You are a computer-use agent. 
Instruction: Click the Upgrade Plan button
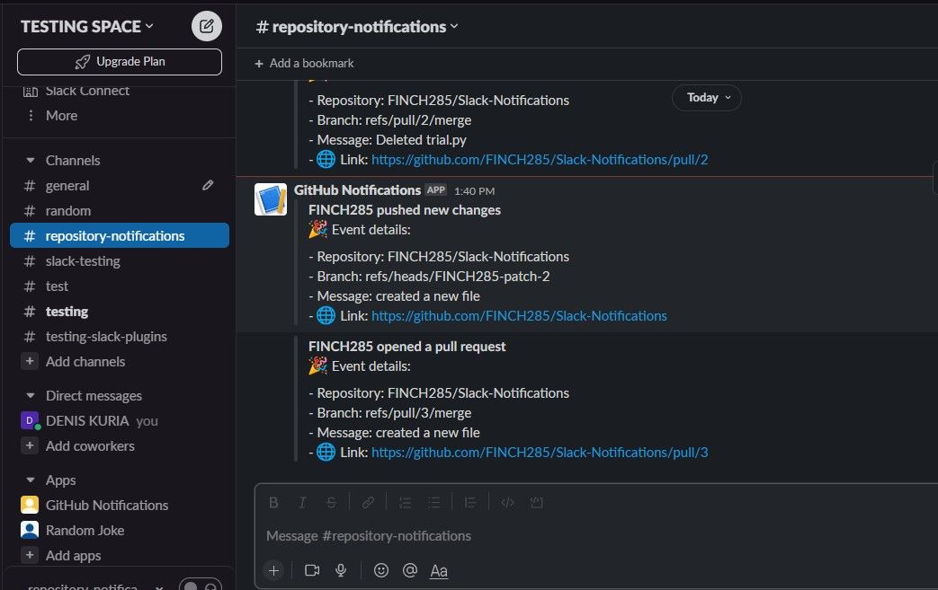pyautogui.click(x=118, y=61)
